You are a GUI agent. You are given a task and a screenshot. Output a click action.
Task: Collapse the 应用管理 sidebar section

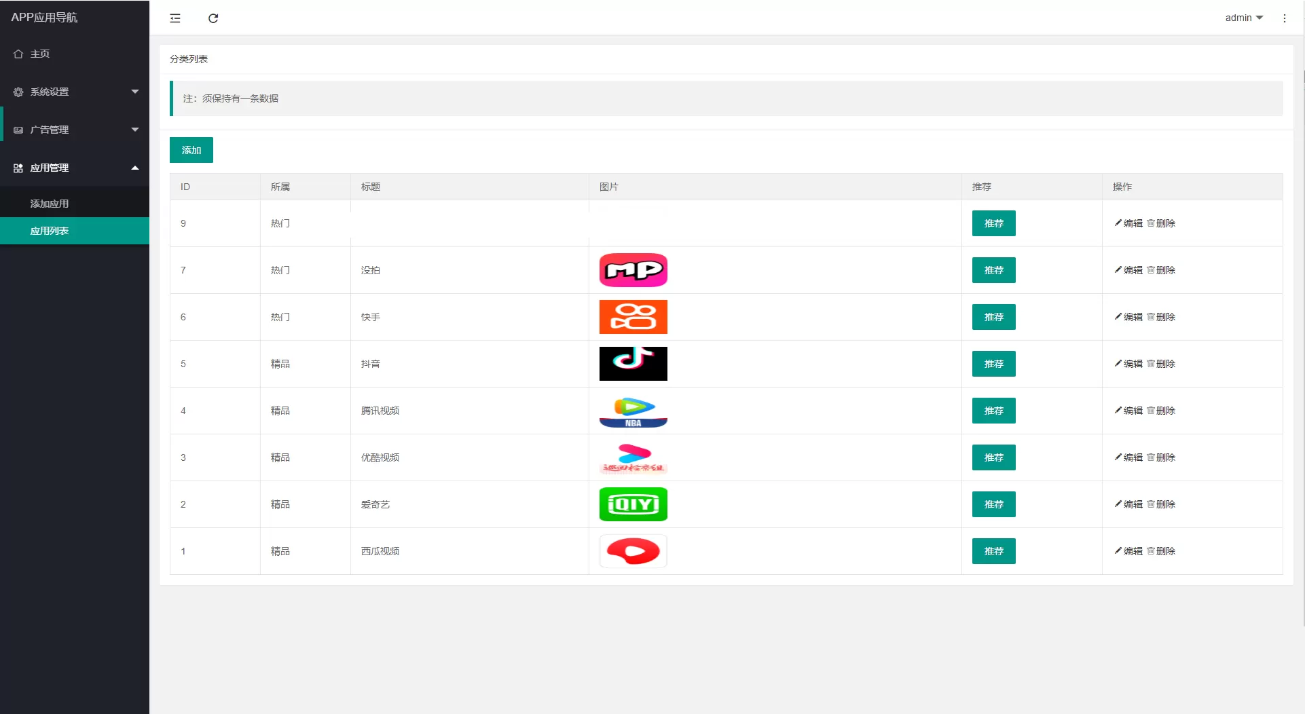[x=75, y=168]
